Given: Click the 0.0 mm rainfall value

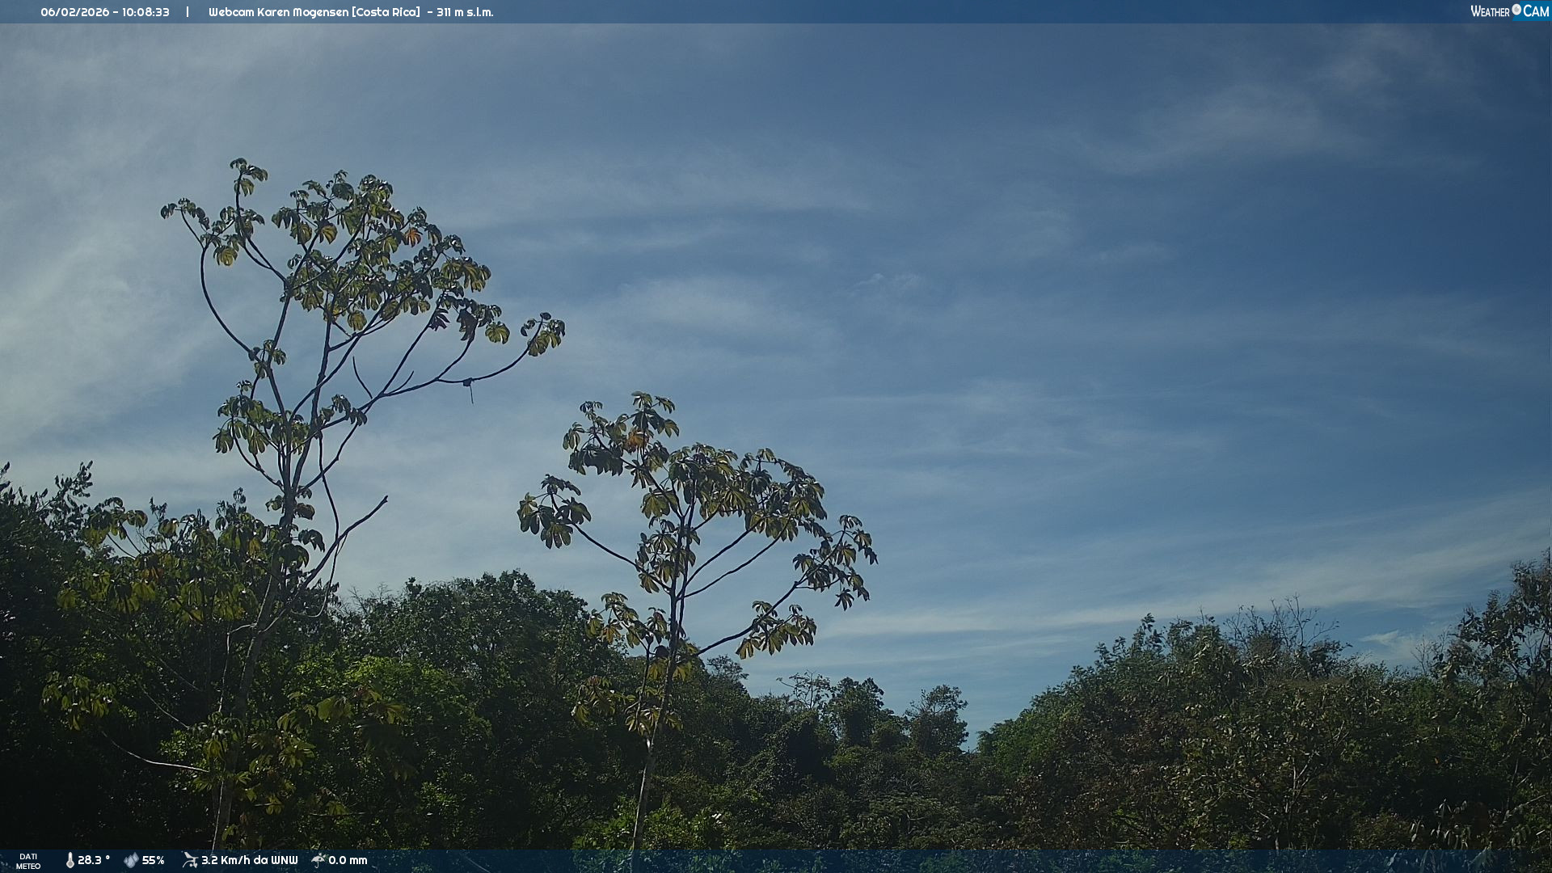Looking at the screenshot, I should (x=348, y=861).
